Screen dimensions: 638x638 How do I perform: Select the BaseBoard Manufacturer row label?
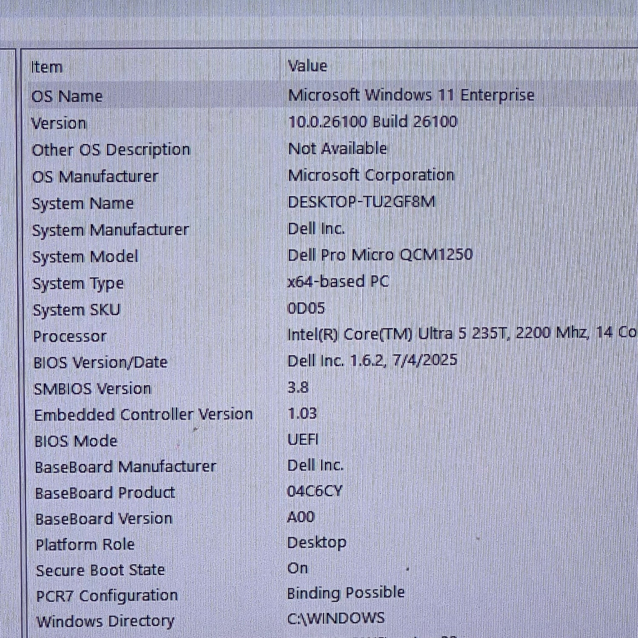[x=125, y=467]
